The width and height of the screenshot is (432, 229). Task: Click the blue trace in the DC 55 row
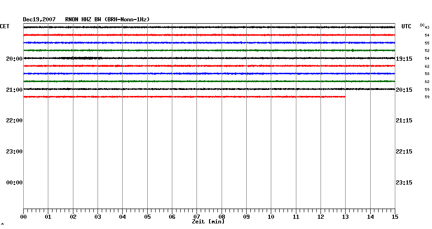coord(209,43)
